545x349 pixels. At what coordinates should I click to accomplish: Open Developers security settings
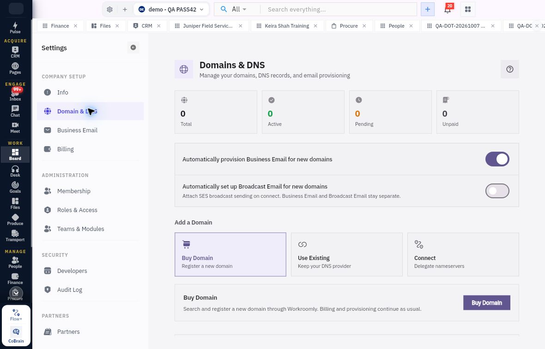pyautogui.click(x=90, y=271)
